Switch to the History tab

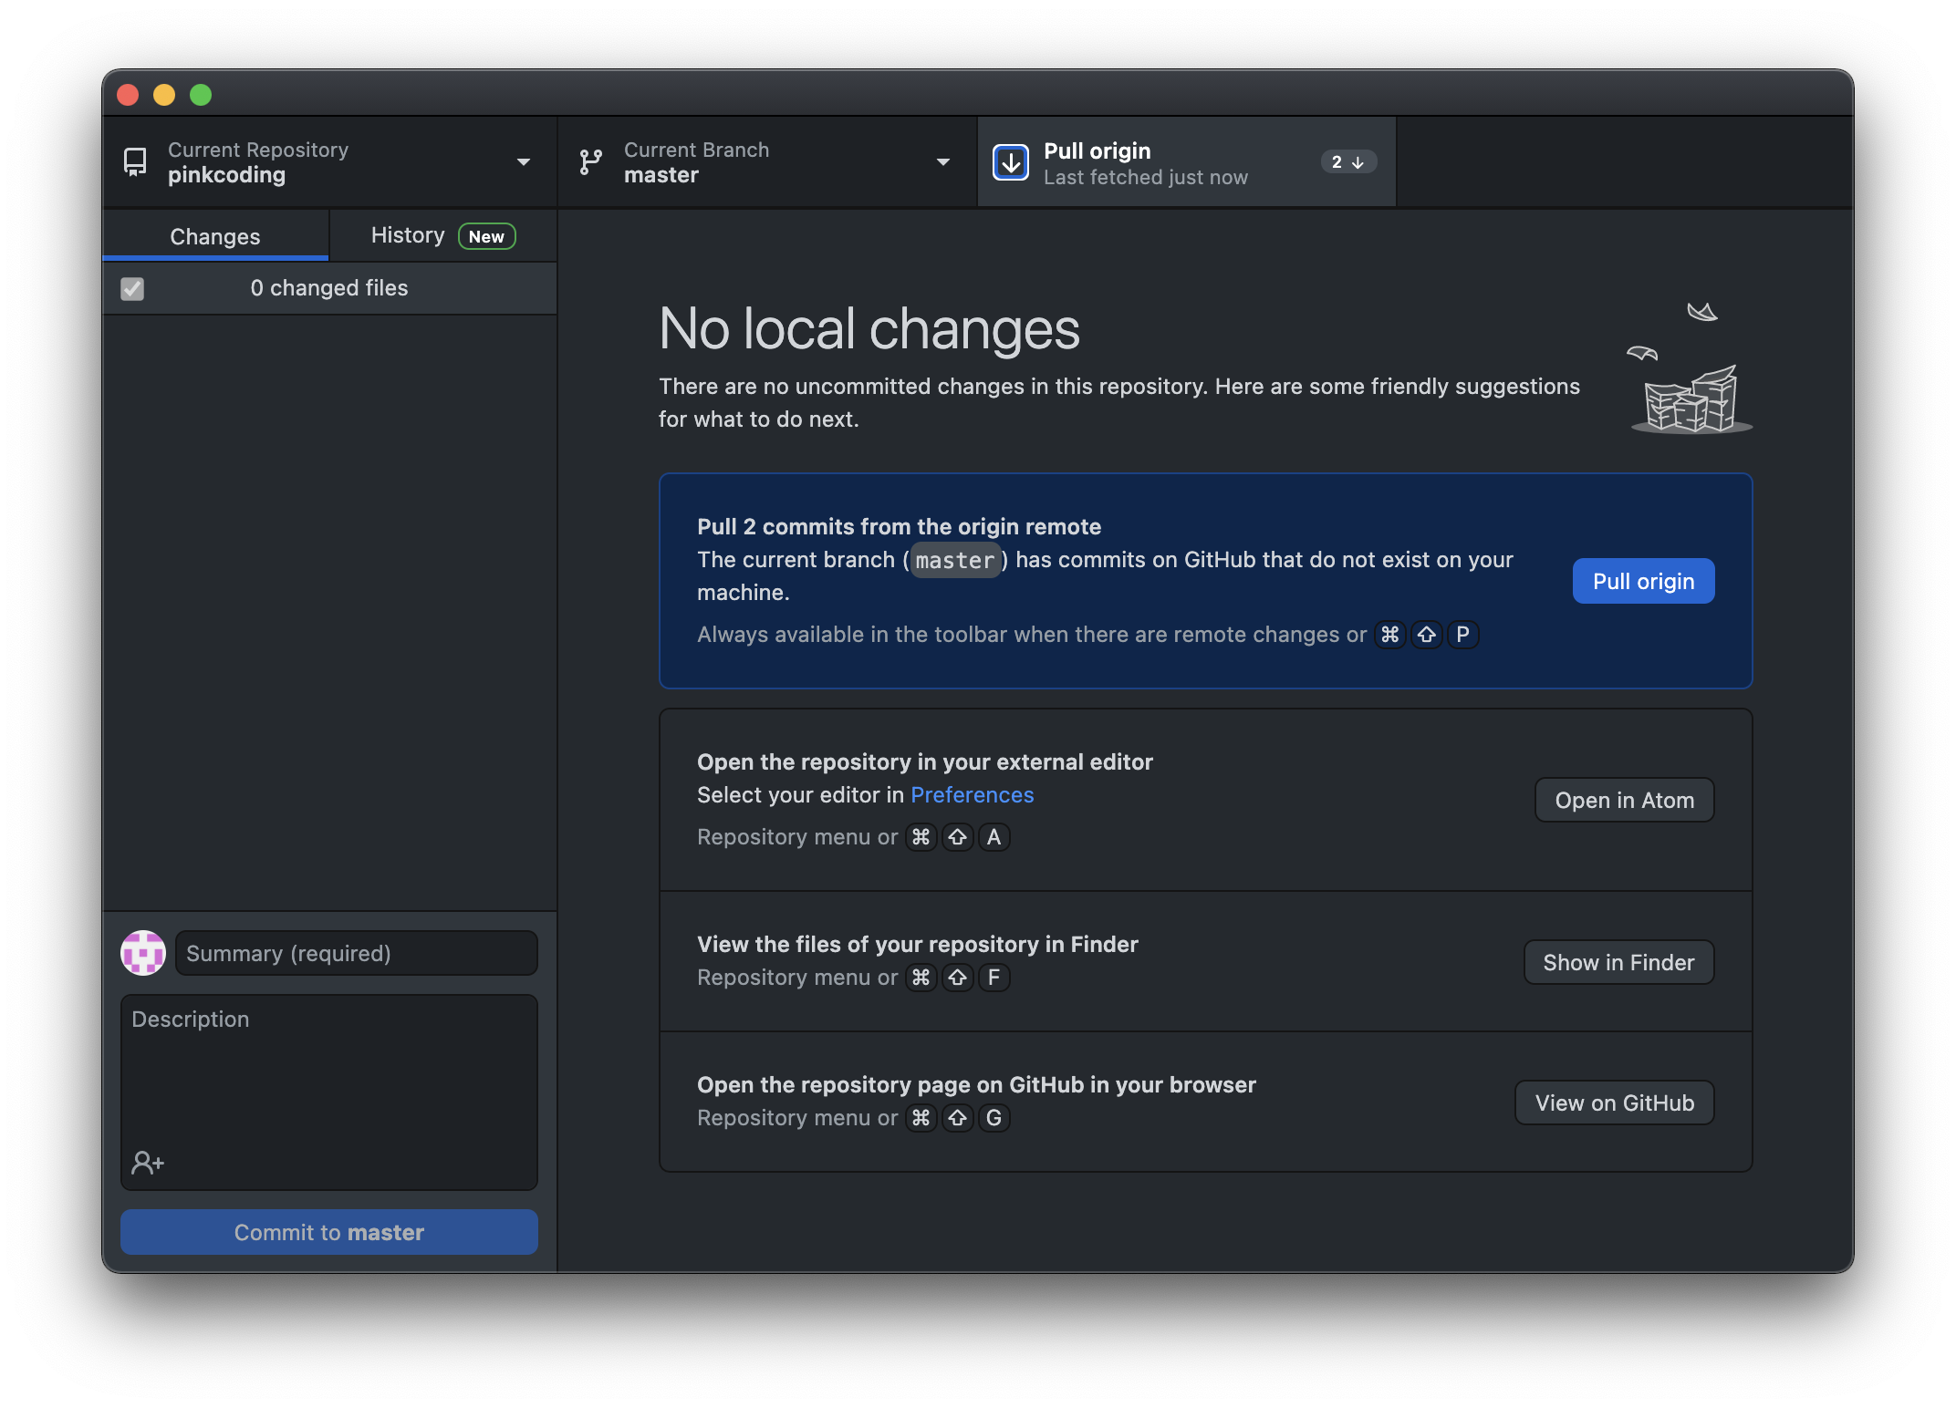(x=443, y=235)
